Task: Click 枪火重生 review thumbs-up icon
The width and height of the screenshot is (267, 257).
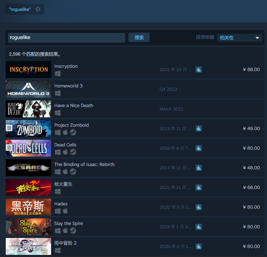Action: coord(199,187)
